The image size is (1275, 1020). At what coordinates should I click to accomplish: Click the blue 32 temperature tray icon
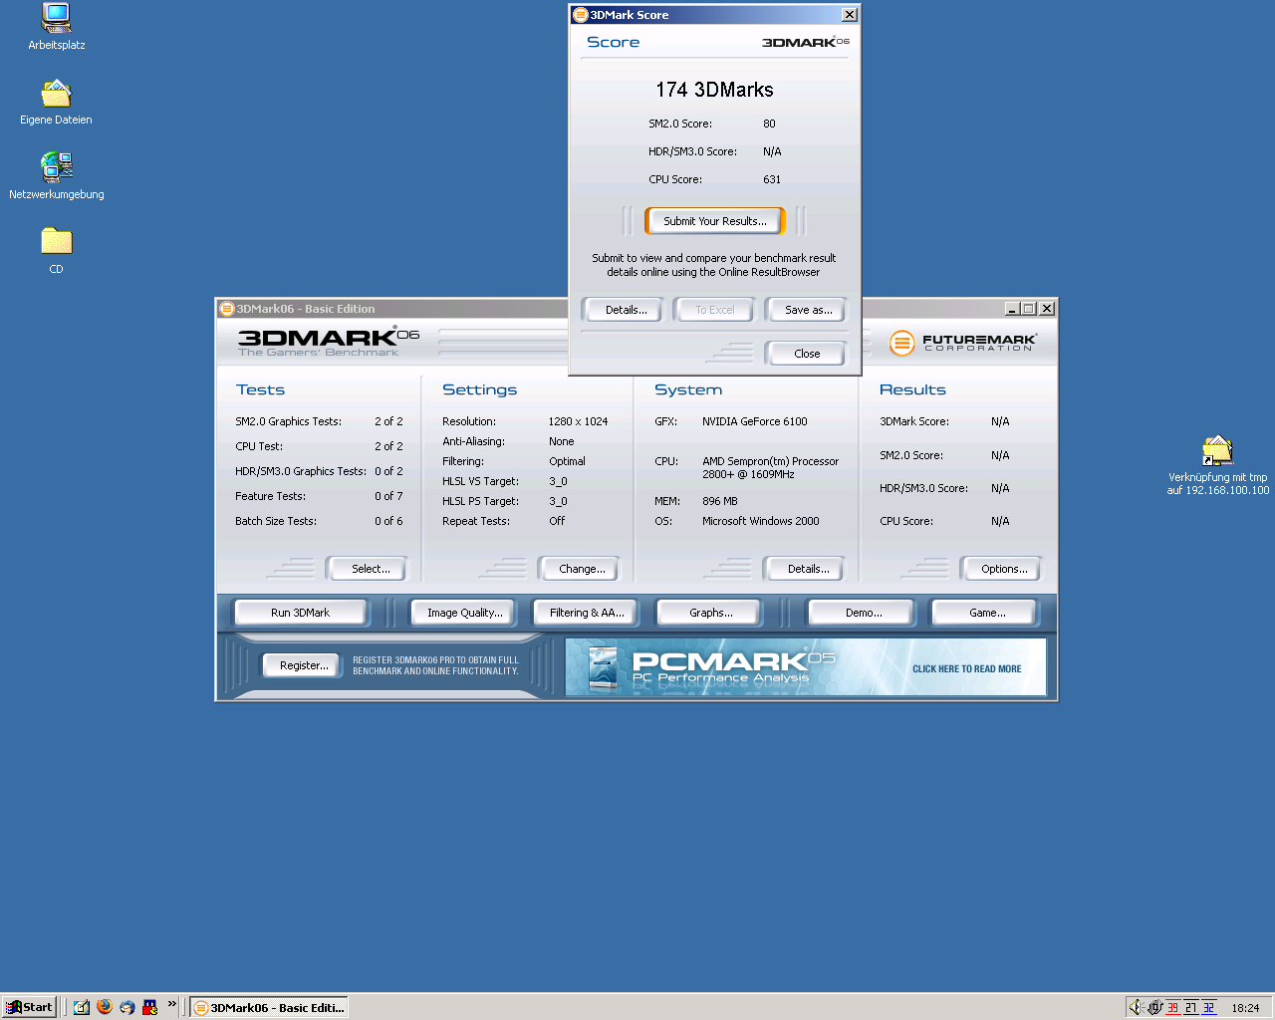[1208, 1007]
